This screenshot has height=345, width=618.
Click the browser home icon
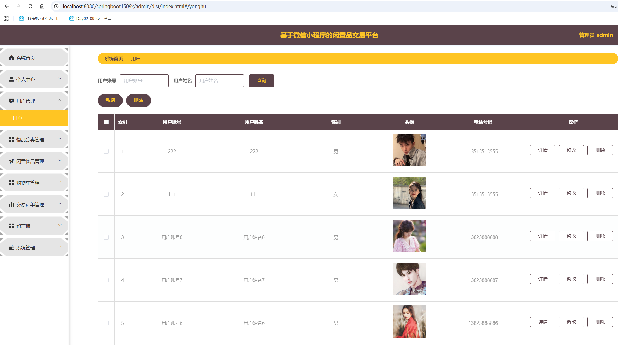pyautogui.click(x=42, y=6)
